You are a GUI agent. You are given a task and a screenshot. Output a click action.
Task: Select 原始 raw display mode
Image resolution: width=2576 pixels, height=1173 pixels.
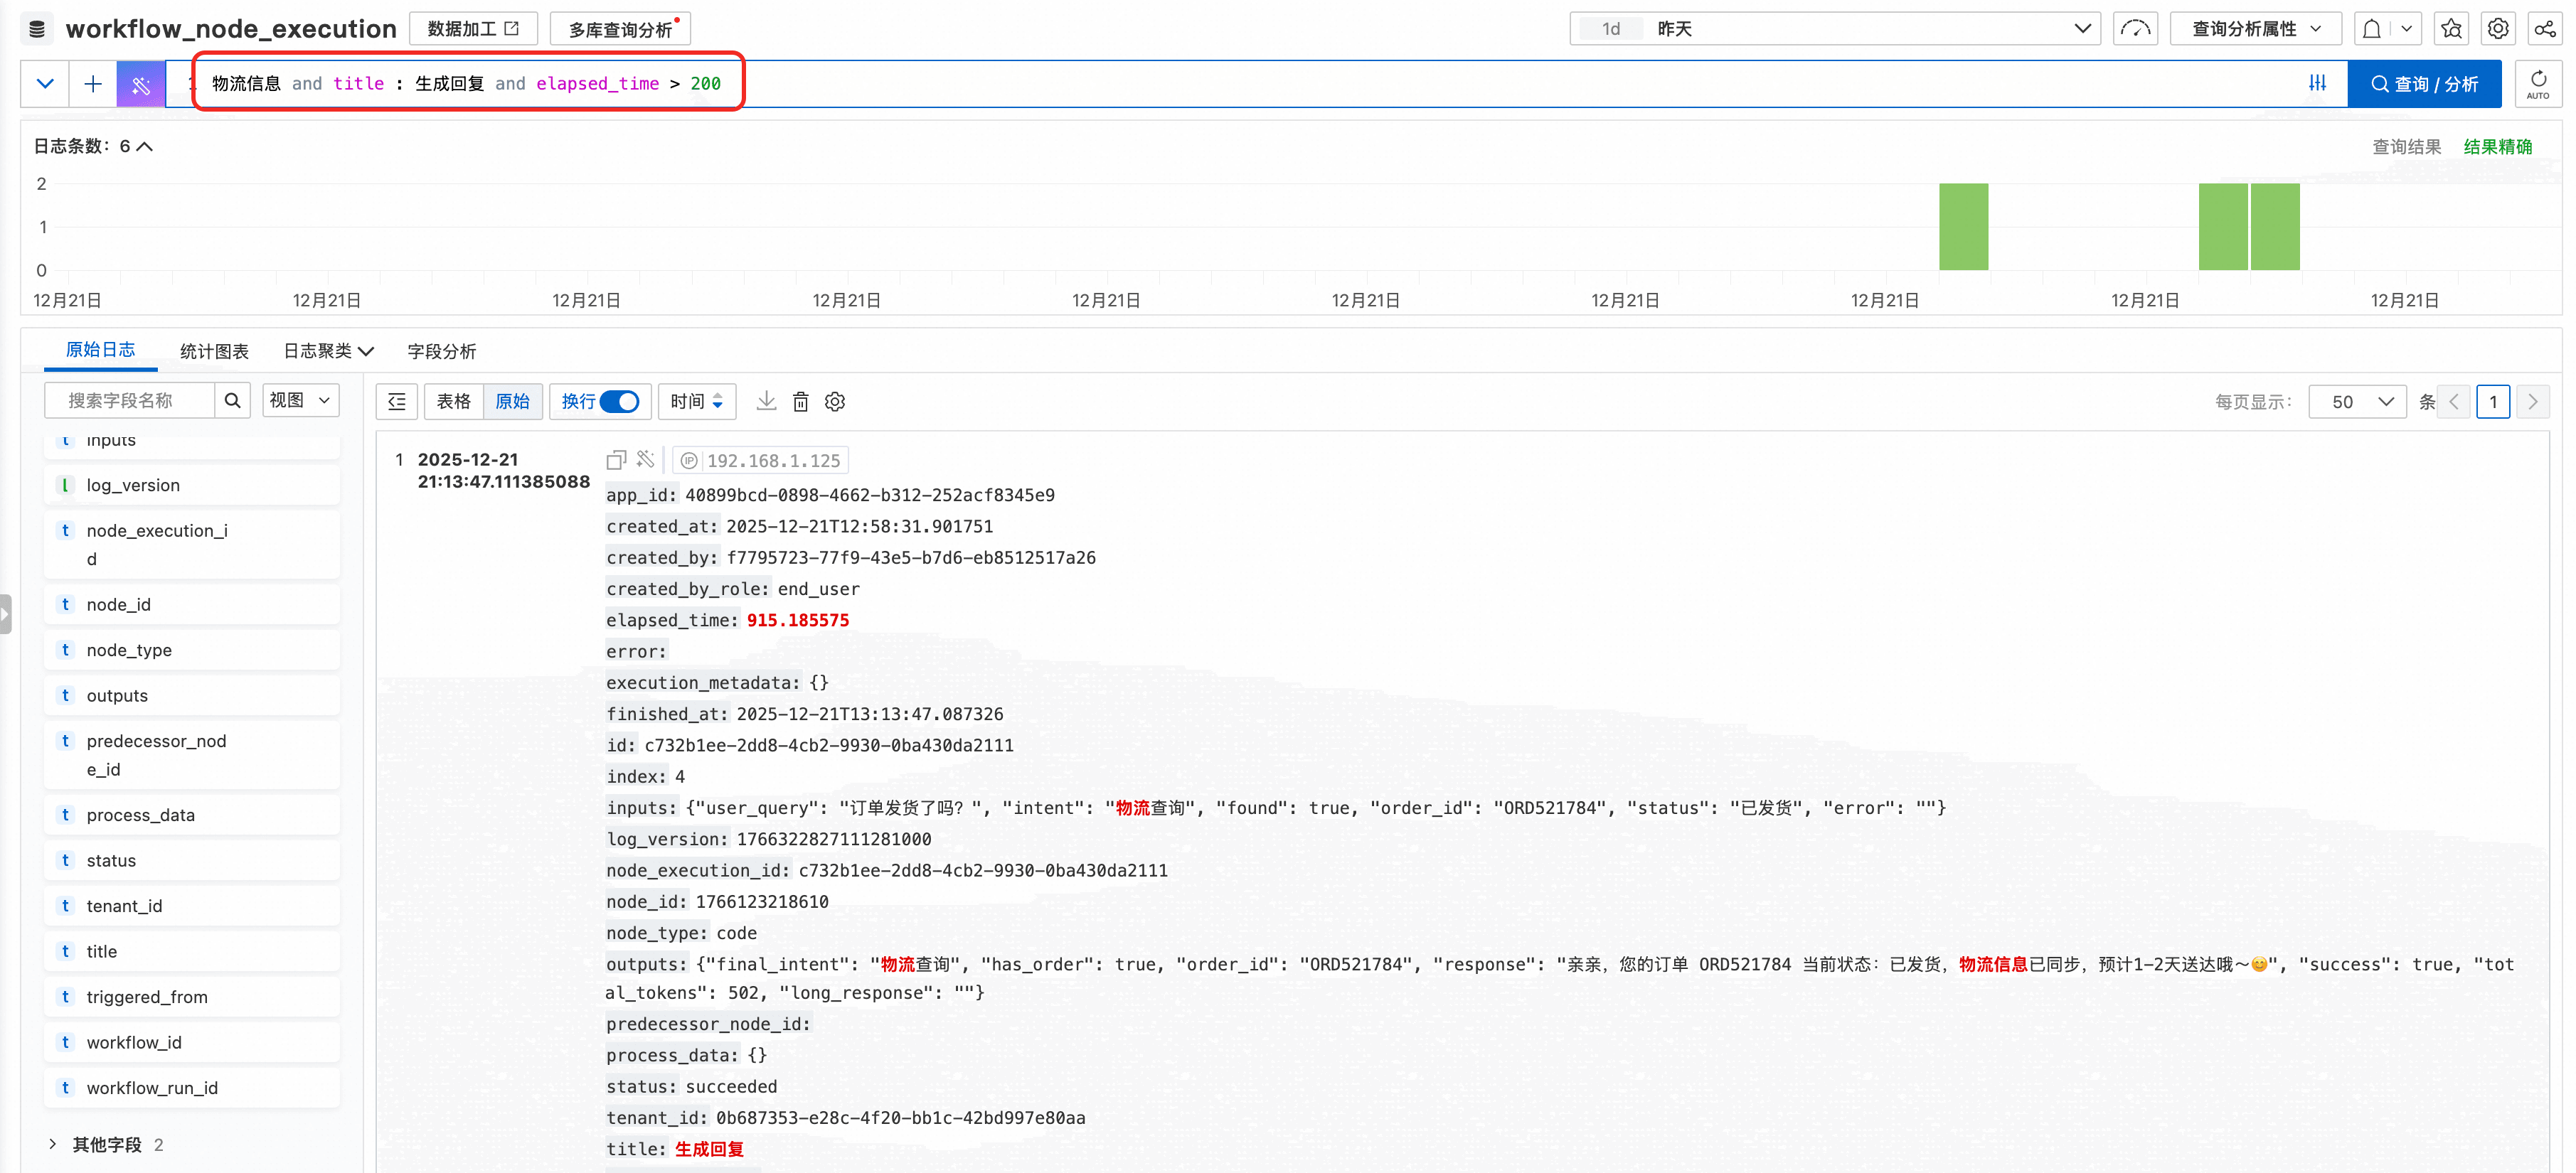point(512,401)
